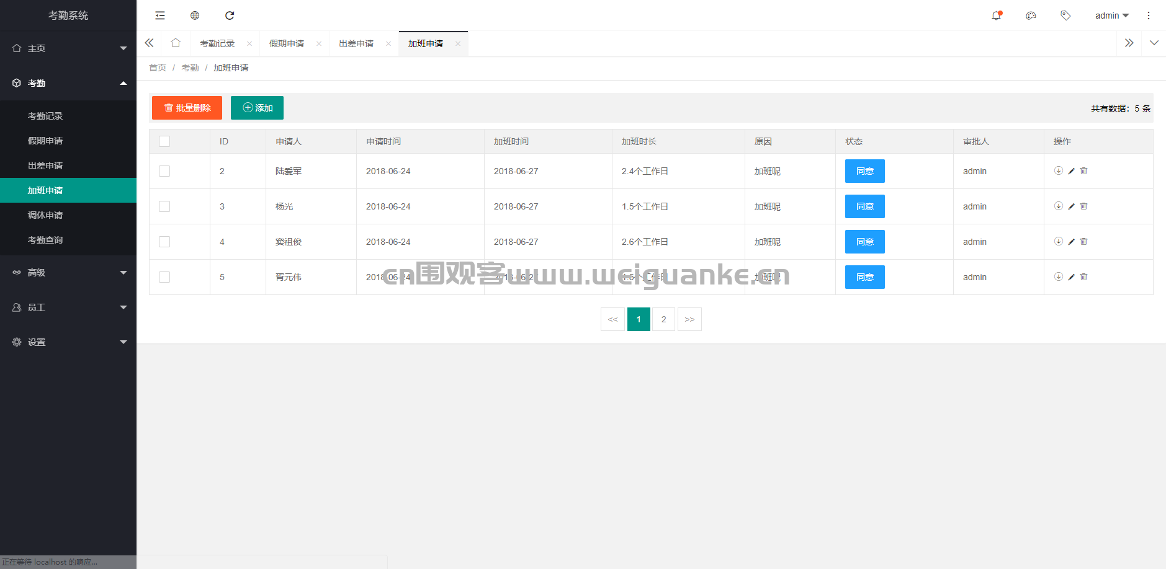The image size is (1166, 569).
Task: Expand the 员工 sidebar section
Action: 68,307
